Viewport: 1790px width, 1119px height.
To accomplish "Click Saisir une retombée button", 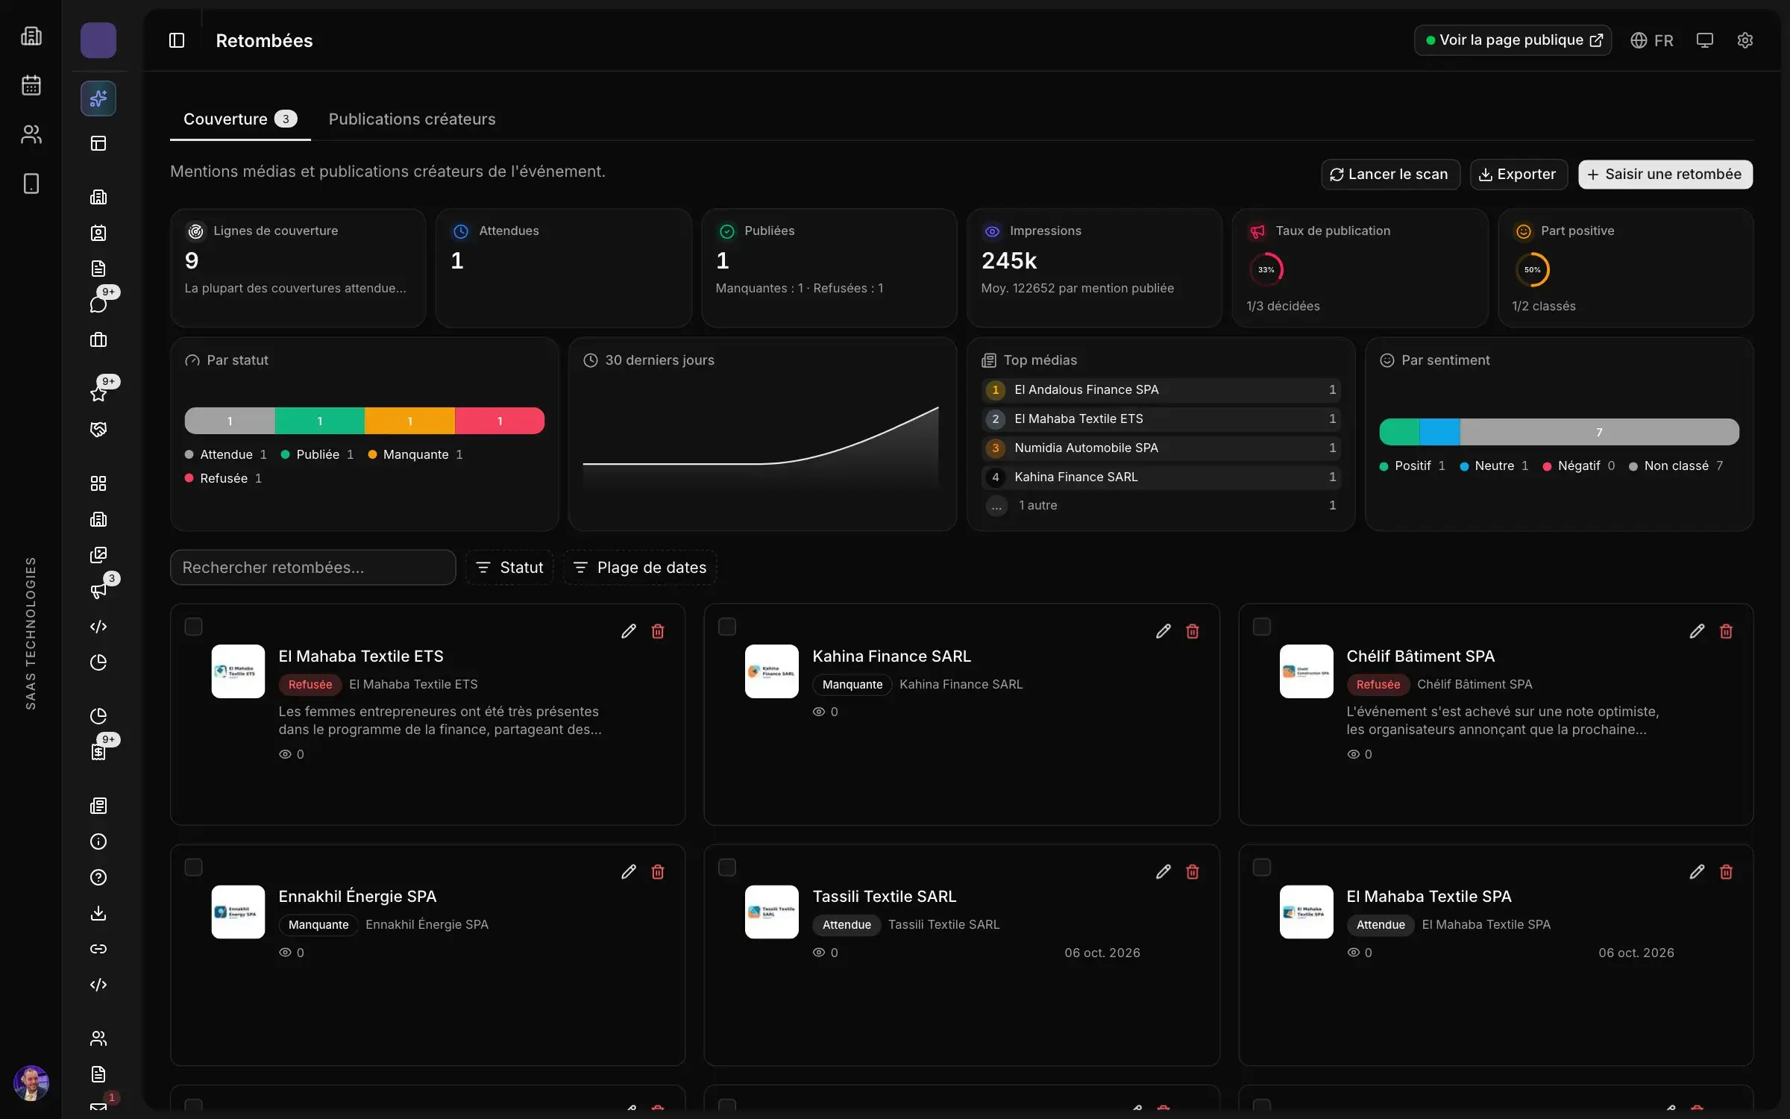I will (1665, 175).
